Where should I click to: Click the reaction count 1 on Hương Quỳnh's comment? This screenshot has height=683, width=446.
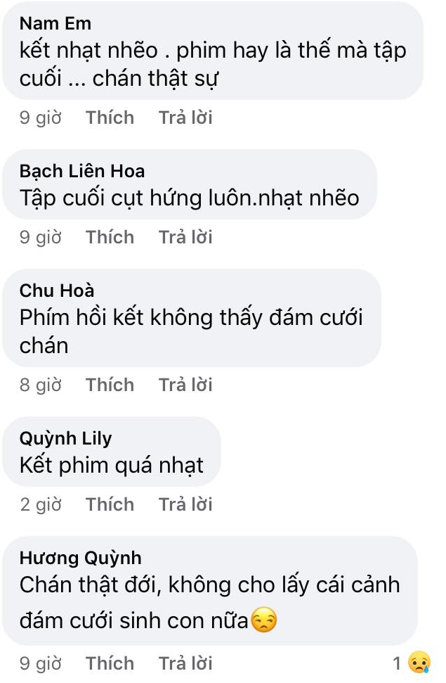coord(397,663)
